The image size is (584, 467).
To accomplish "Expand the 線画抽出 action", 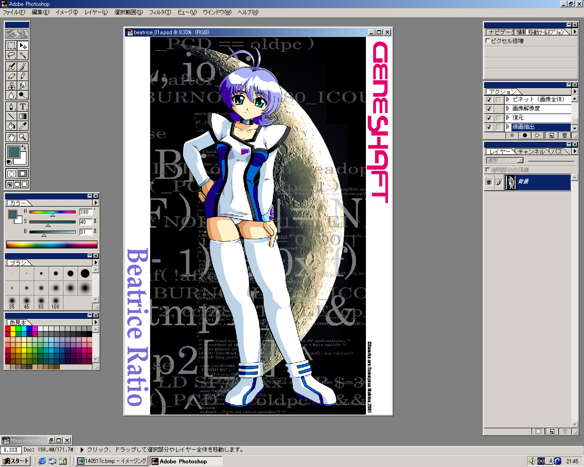I will pos(508,127).
